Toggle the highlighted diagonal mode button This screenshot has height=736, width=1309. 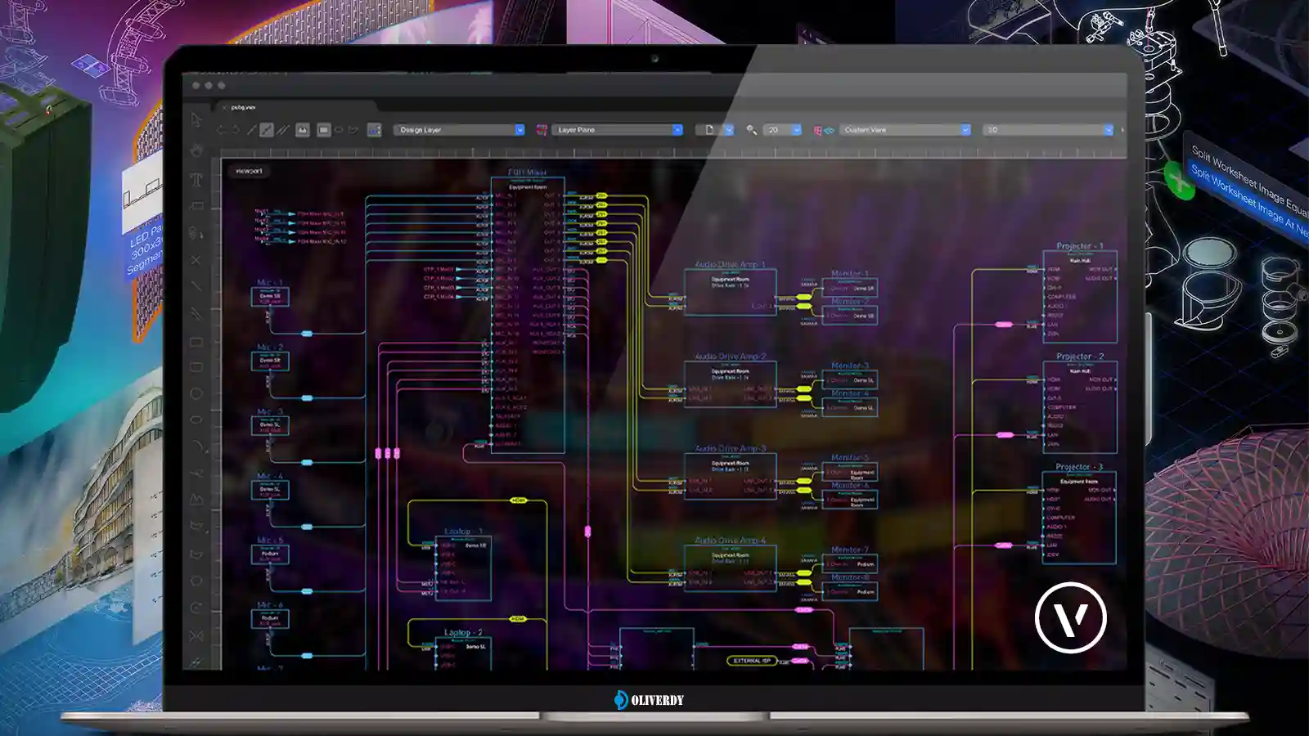click(x=267, y=130)
